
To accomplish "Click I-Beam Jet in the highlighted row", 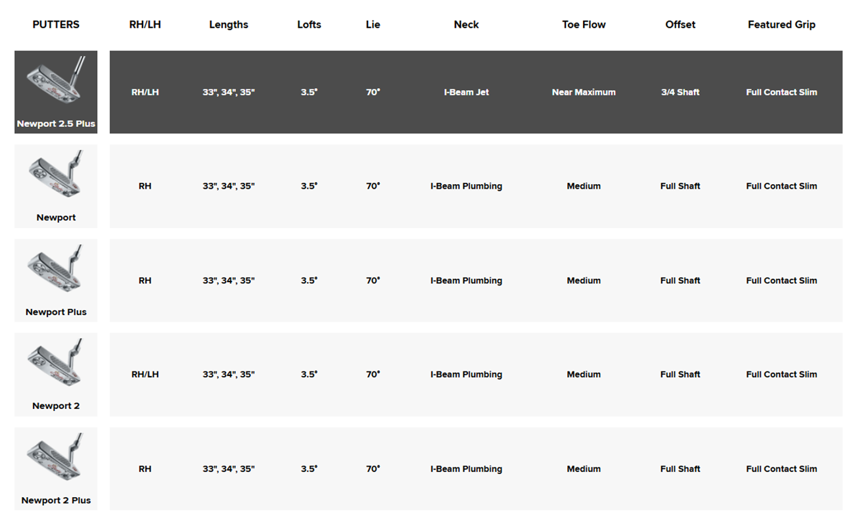I will coord(466,92).
